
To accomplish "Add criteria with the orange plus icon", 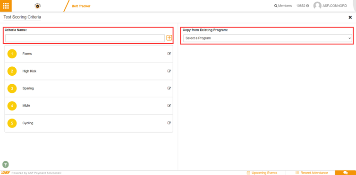I will pyautogui.click(x=169, y=38).
